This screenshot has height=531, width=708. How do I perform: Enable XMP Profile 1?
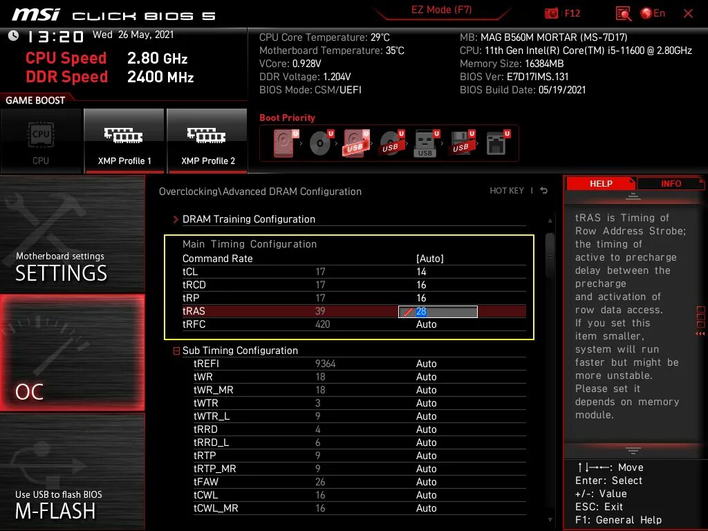pyautogui.click(x=124, y=141)
